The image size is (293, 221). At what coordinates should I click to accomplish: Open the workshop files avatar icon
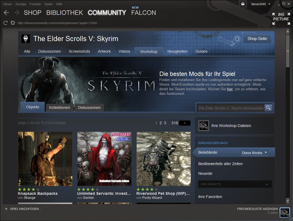click(203, 126)
